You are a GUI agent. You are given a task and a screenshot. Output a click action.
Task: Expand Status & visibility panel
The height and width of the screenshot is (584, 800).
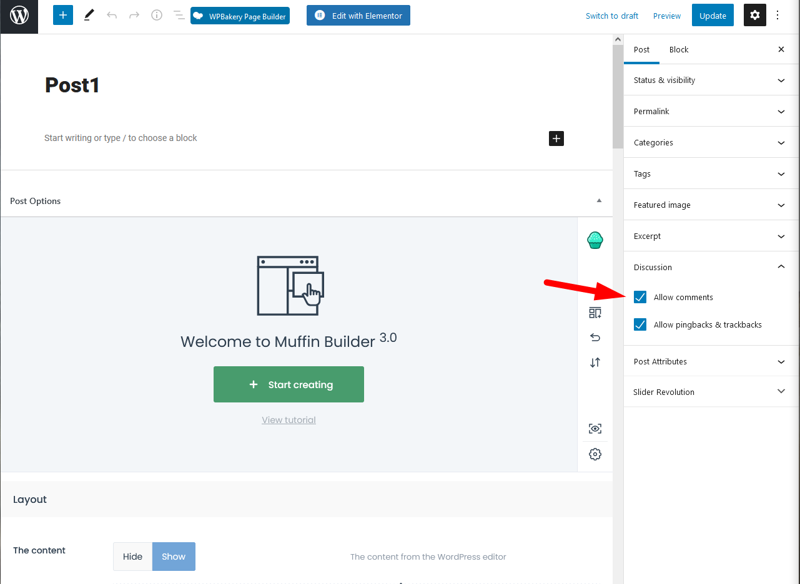pyautogui.click(x=712, y=80)
